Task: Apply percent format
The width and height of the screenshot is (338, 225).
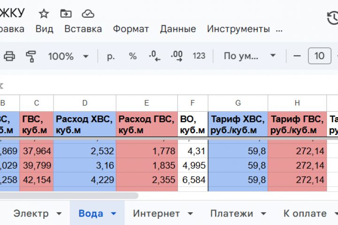Action: click(133, 56)
